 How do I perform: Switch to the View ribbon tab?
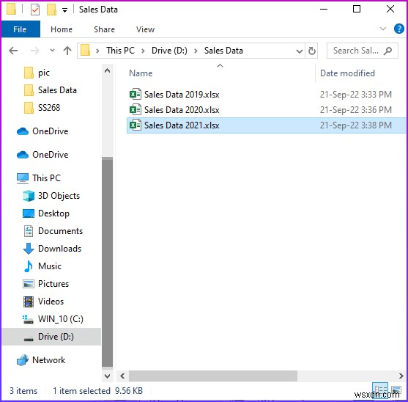(x=145, y=29)
